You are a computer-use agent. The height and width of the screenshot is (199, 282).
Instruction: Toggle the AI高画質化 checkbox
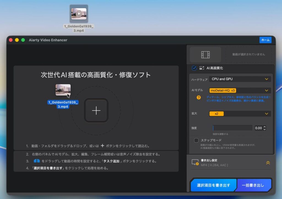(x=194, y=68)
